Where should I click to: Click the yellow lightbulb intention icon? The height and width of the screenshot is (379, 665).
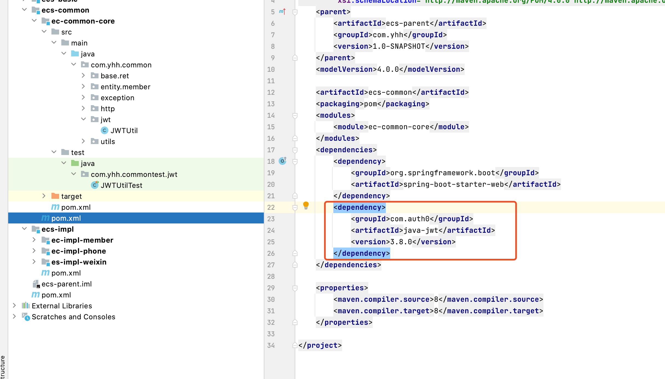pos(306,205)
